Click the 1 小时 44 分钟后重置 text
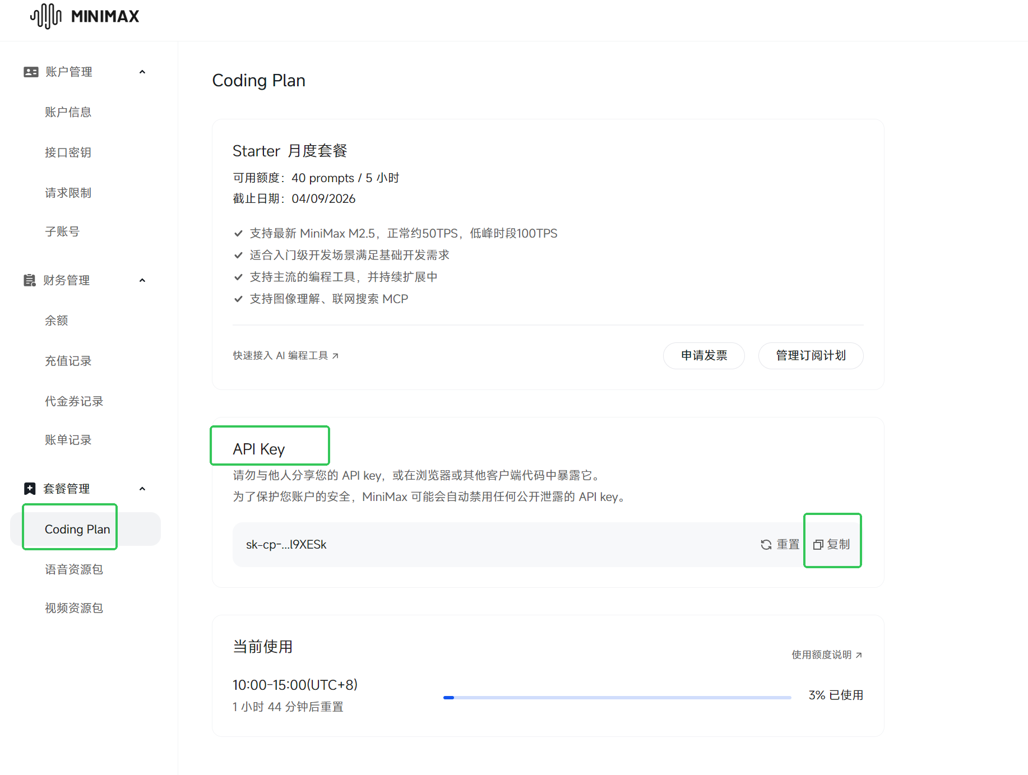 [x=288, y=707]
